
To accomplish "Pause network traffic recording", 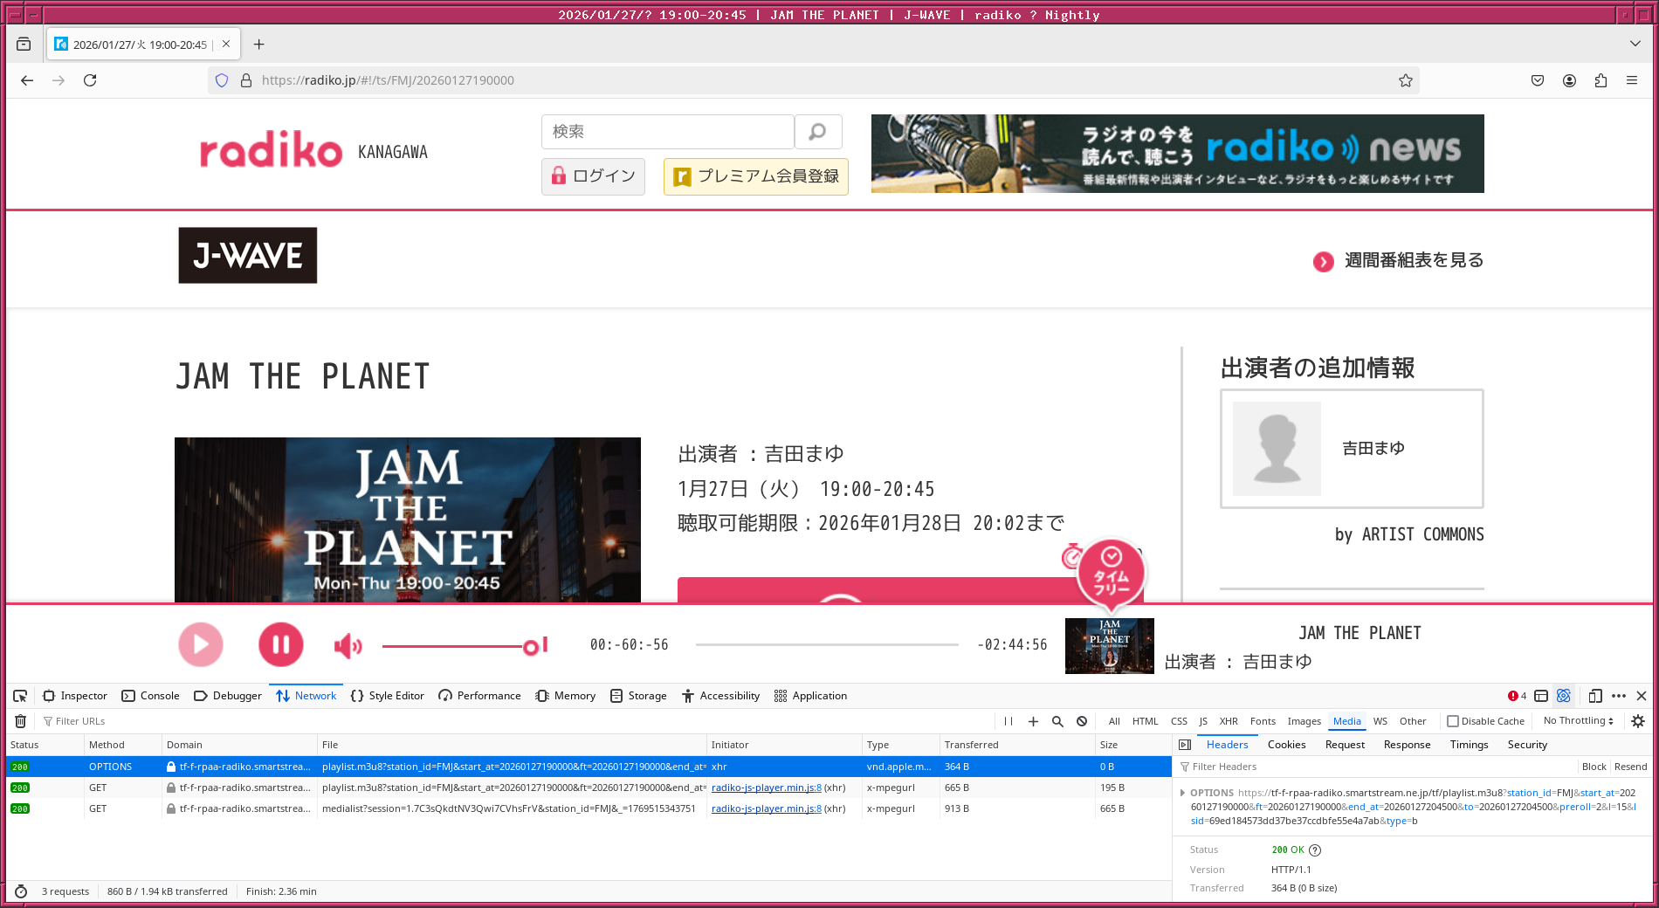I will [x=1008, y=721].
